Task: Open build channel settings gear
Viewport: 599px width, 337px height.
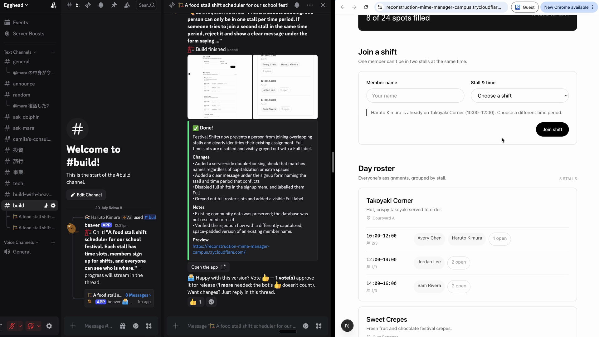Action: (53, 205)
